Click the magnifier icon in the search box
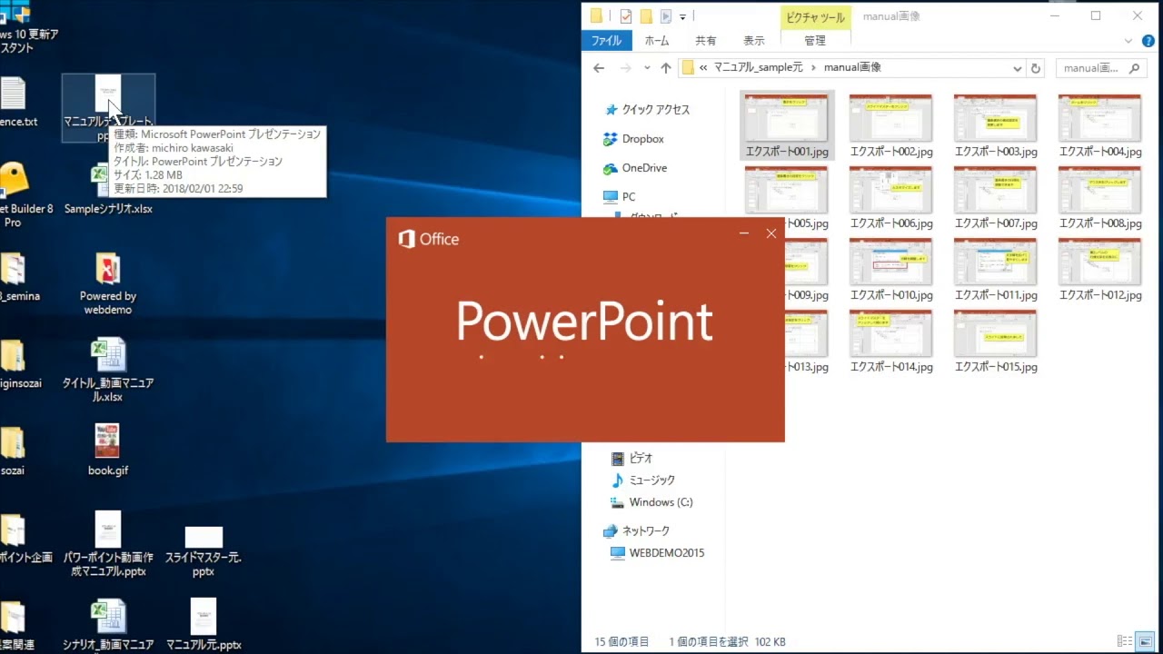 tap(1134, 68)
